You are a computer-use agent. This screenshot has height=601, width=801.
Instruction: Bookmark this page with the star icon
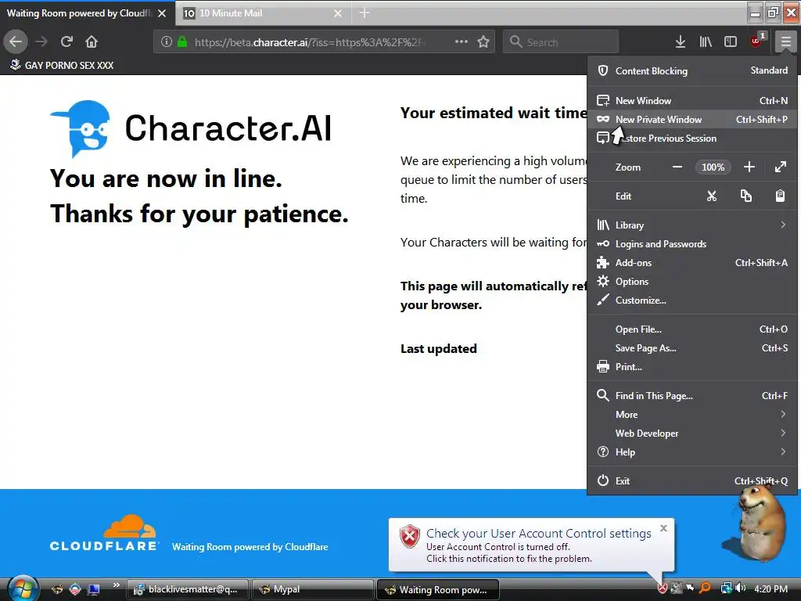(483, 42)
